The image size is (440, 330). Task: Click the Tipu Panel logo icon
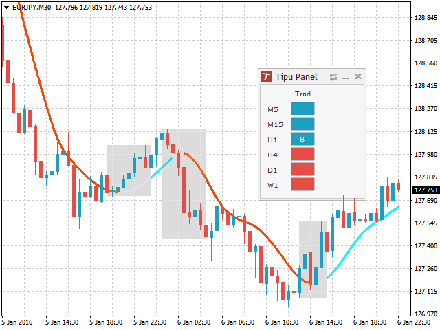coord(266,76)
